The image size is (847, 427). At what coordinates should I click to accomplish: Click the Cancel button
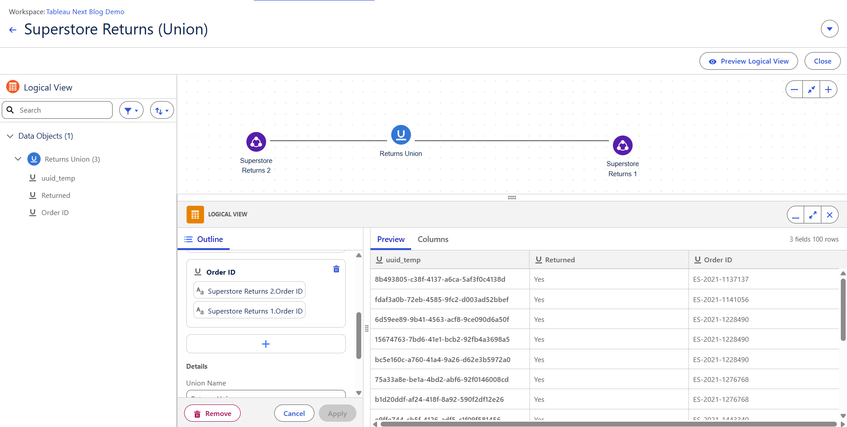[294, 413]
